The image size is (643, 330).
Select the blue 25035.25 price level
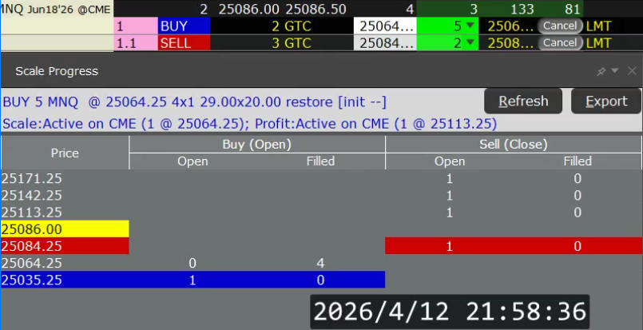coord(65,280)
